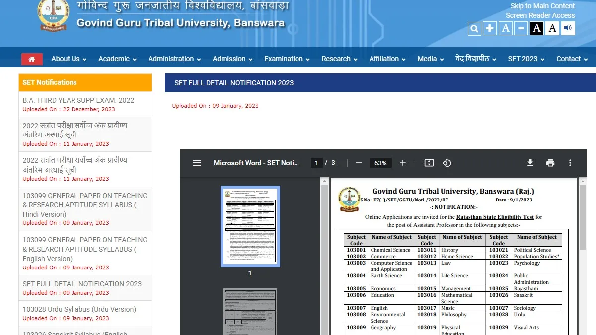This screenshot has width=596, height=335.
Task: Open the Research menu item
Action: tap(339, 59)
